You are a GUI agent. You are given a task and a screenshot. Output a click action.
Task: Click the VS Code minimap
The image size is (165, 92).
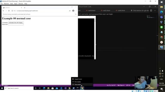(151, 17)
